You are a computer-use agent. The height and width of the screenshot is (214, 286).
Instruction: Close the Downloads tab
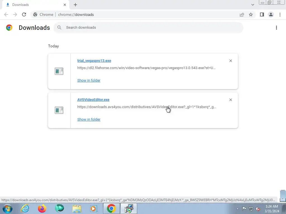click(65, 5)
